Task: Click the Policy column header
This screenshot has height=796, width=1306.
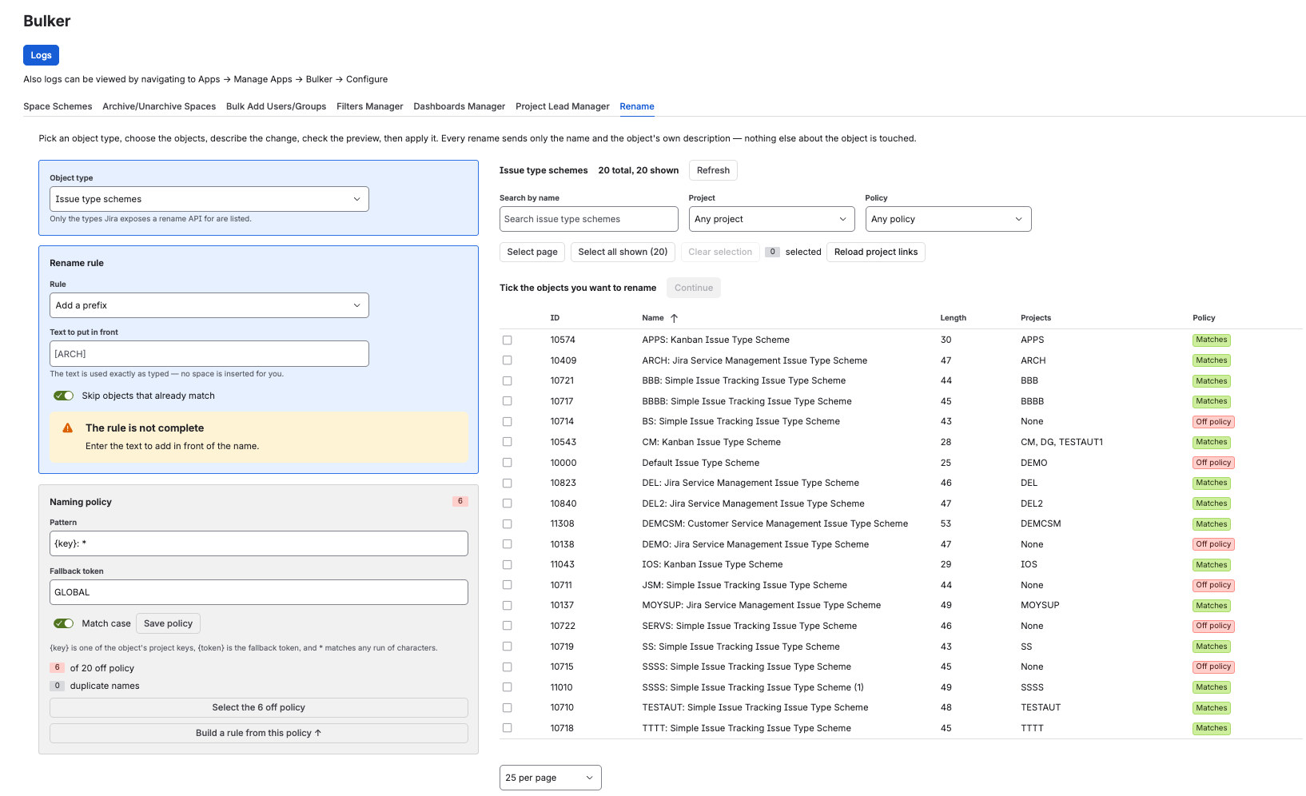Action: (1204, 318)
